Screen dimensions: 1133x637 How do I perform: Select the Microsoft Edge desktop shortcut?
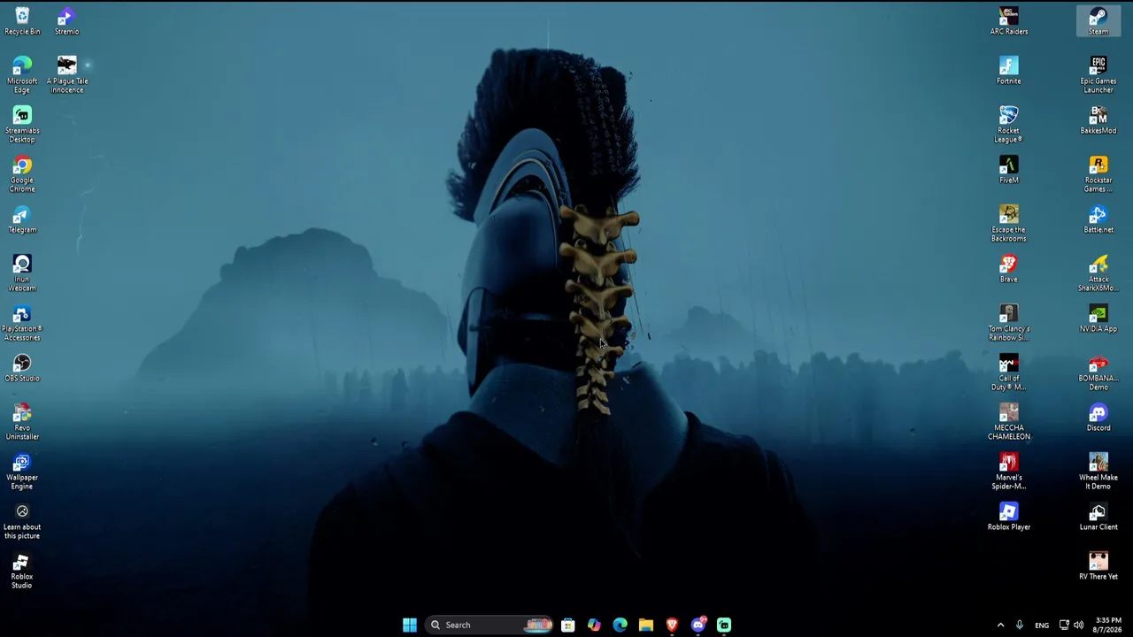point(22,75)
